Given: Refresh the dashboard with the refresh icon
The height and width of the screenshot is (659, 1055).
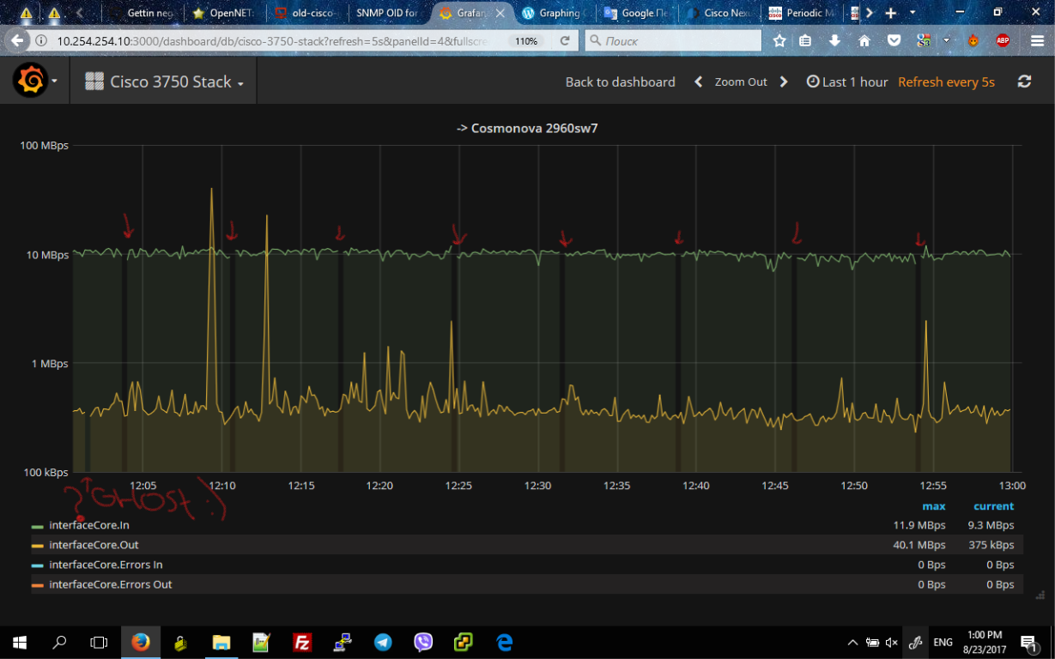Looking at the screenshot, I should [1024, 81].
